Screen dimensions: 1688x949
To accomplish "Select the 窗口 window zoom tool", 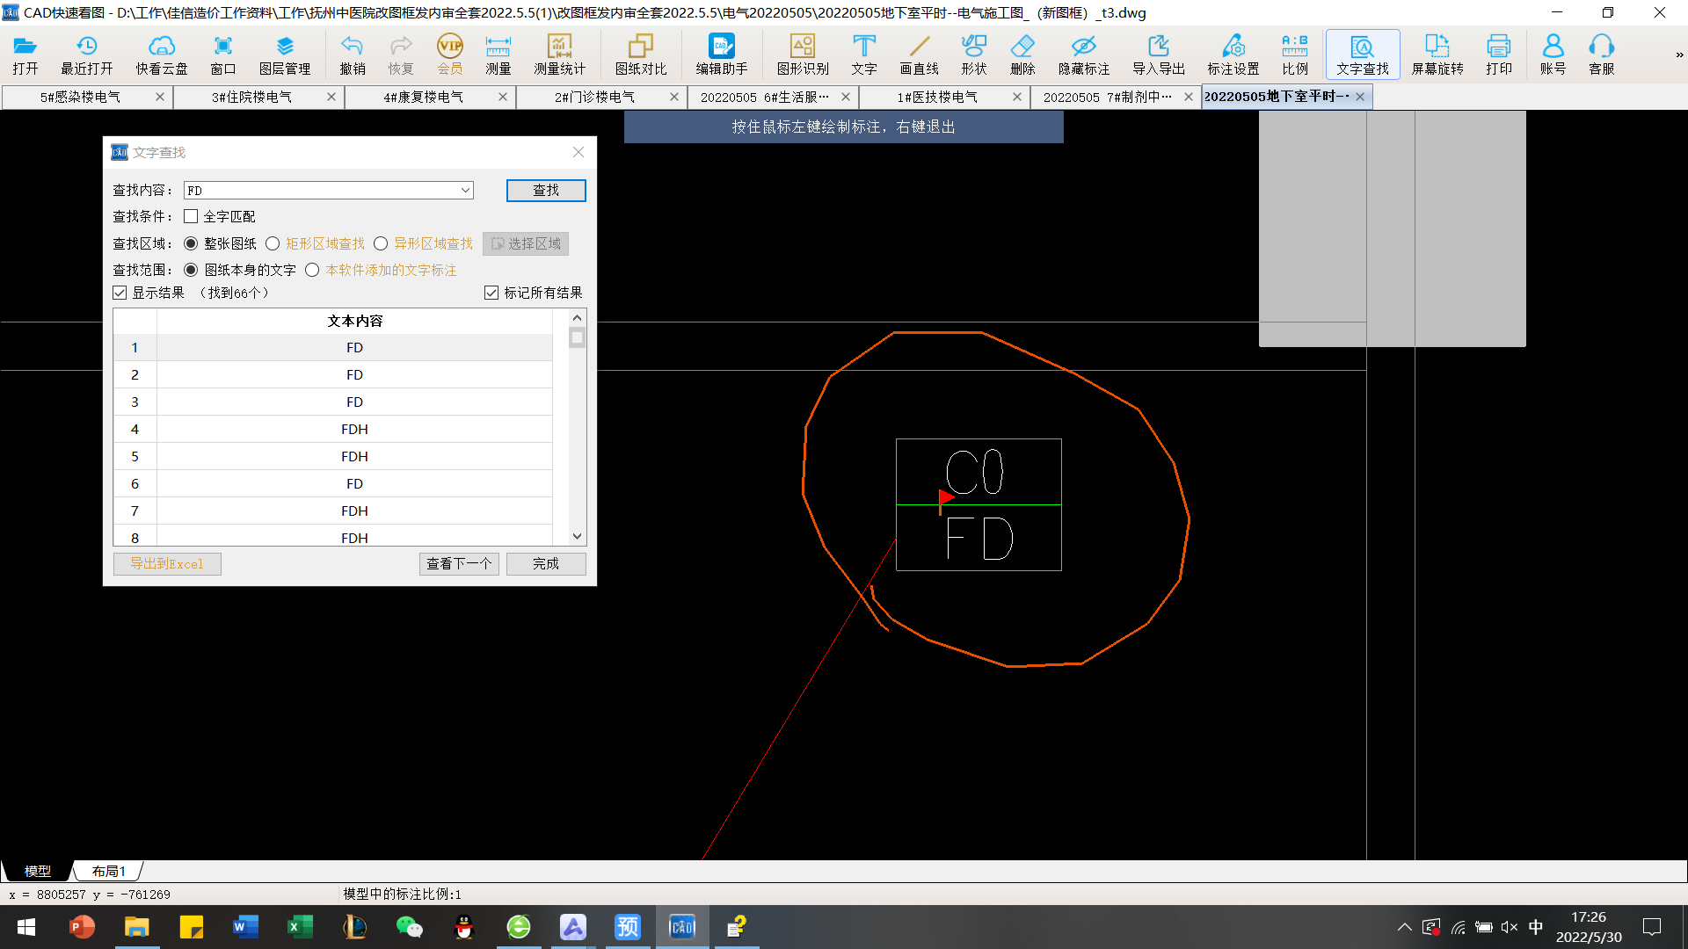I will tap(223, 54).
